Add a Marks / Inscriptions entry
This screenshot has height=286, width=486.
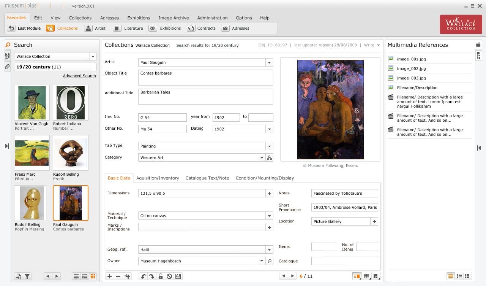click(x=270, y=227)
